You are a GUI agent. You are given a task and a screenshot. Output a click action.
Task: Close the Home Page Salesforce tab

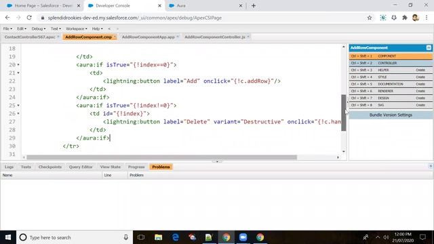pos(79,5)
